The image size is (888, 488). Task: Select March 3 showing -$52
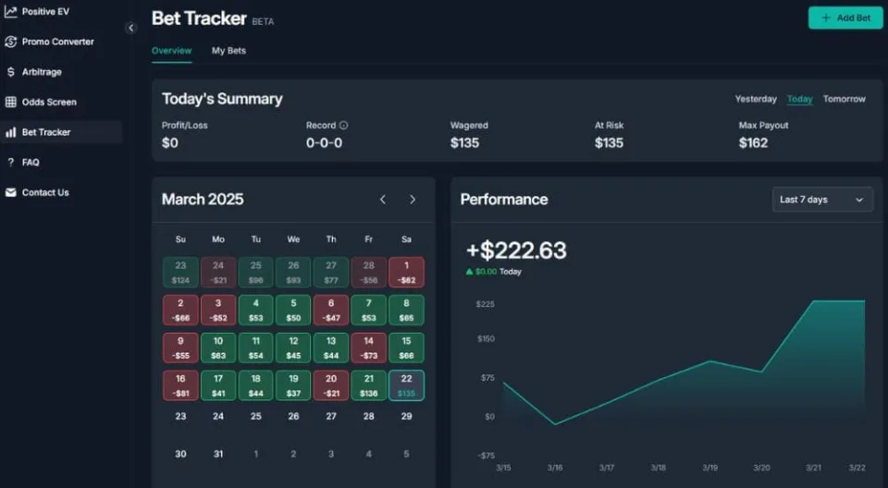click(218, 310)
